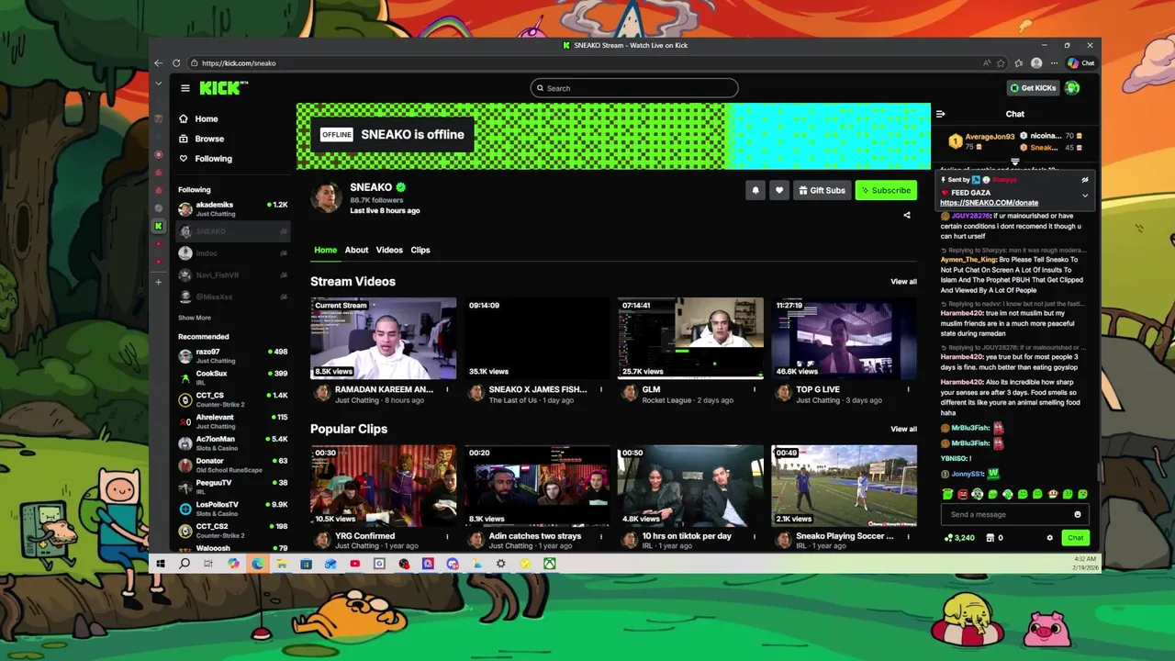Viewport: 1175px width, 661px height.
Task: Open the emote picker in the message box
Action: [x=1078, y=514]
